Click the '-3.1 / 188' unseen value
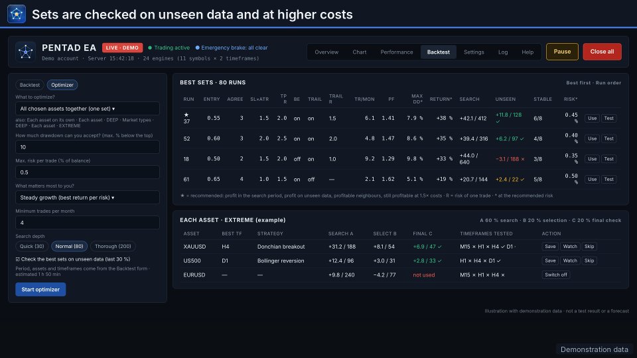637x358 pixels. (510, 159)
